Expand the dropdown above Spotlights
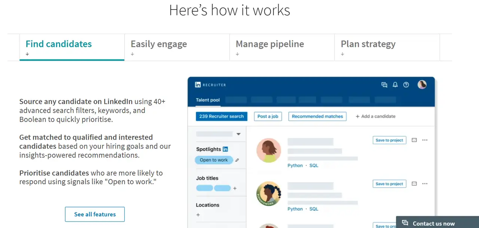This screenshot has height=228, width=479. coord(238,134)
